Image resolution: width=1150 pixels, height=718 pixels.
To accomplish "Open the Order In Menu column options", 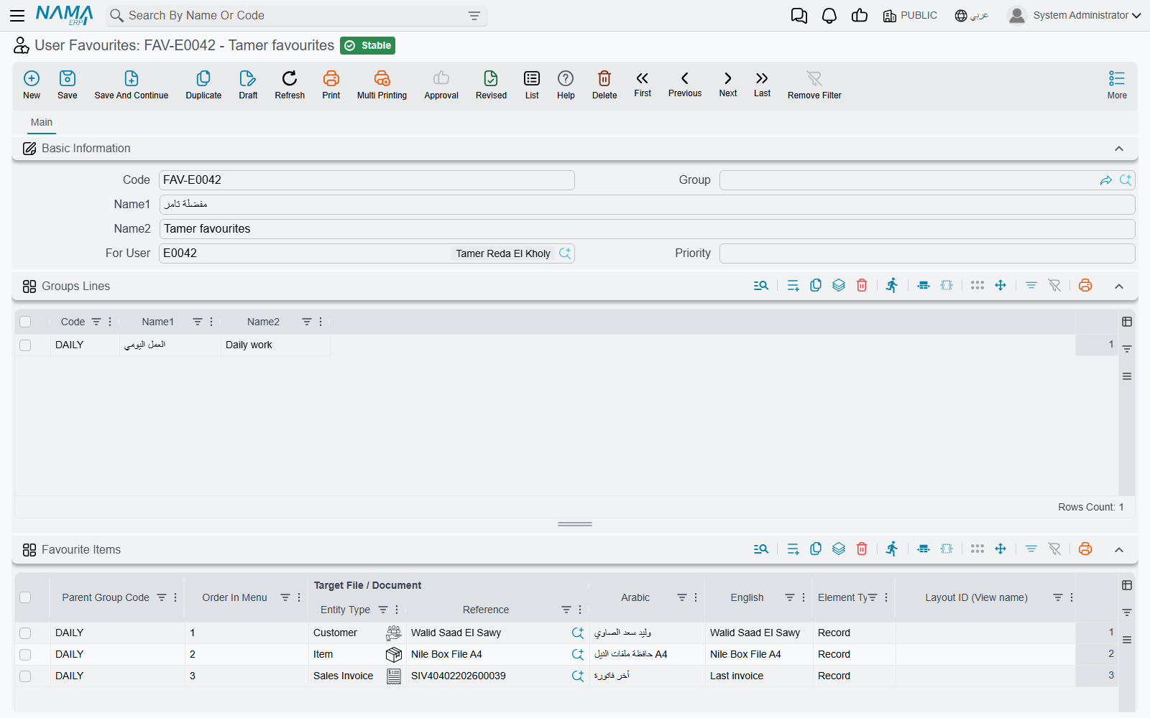I will pyautogui.click(x=299, y=597).
